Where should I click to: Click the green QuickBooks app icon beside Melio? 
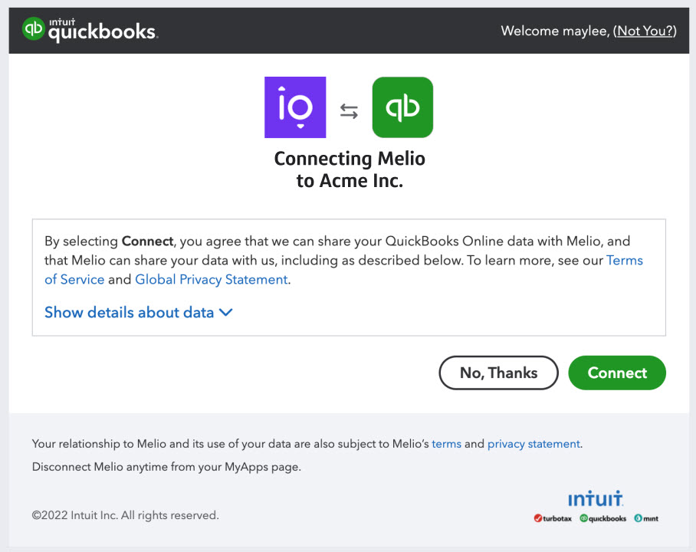tap(402, 107)
